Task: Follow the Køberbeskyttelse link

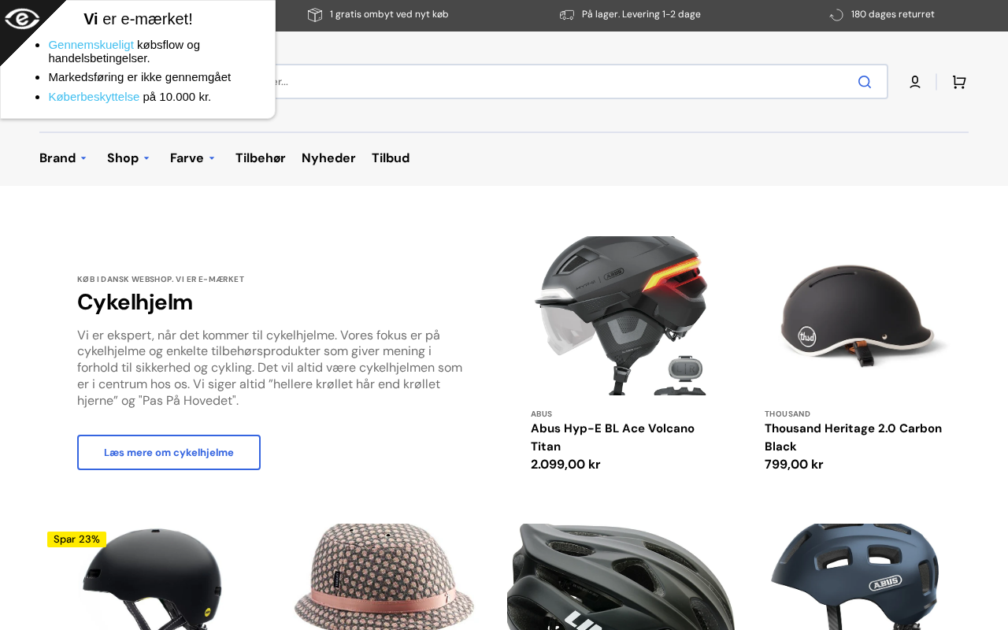Action: (94, 97)
